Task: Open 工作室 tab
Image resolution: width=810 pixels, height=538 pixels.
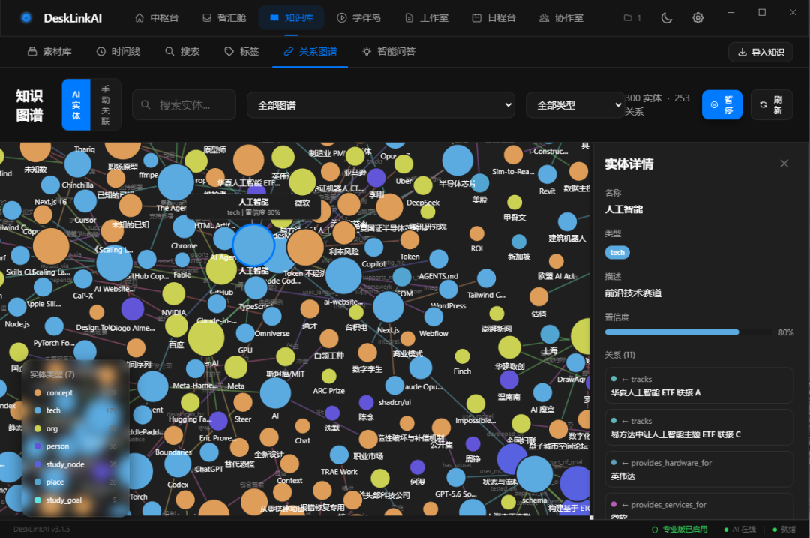Action: (427, 17)
